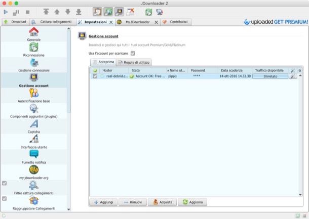The image size is (309, 219).
Task: Select real-debrid hoster cell
Action: pyautogui.click(x=114, y=76)
